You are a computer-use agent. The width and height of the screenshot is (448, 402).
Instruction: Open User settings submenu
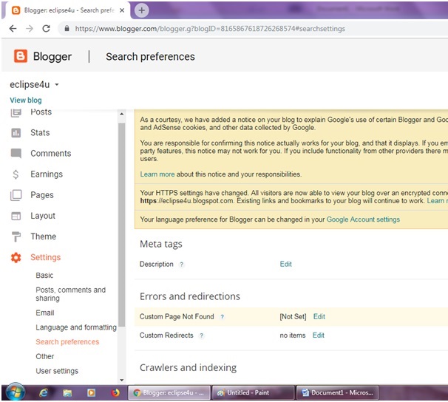(57, 371)
